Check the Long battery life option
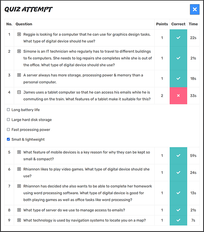The width and height of the screenshot is (204, 232). 9,110
